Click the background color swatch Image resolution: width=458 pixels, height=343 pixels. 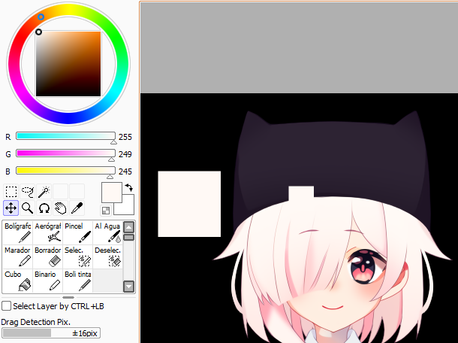128,208
